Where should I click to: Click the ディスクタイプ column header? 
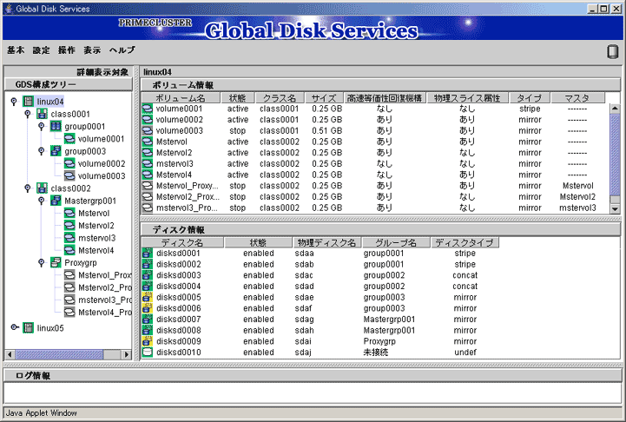pos(465,242)
